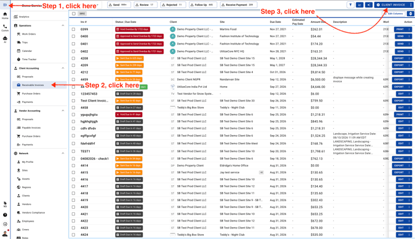Check the box for invoice 0401
The image size is (415, 239).
coord(73,44)
